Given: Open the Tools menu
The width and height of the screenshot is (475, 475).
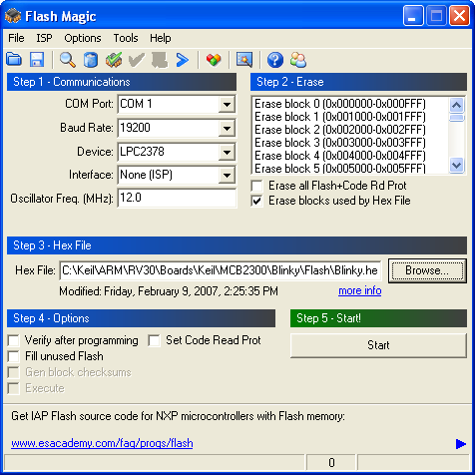Looking at the screenshot, I should pos(126,38).
